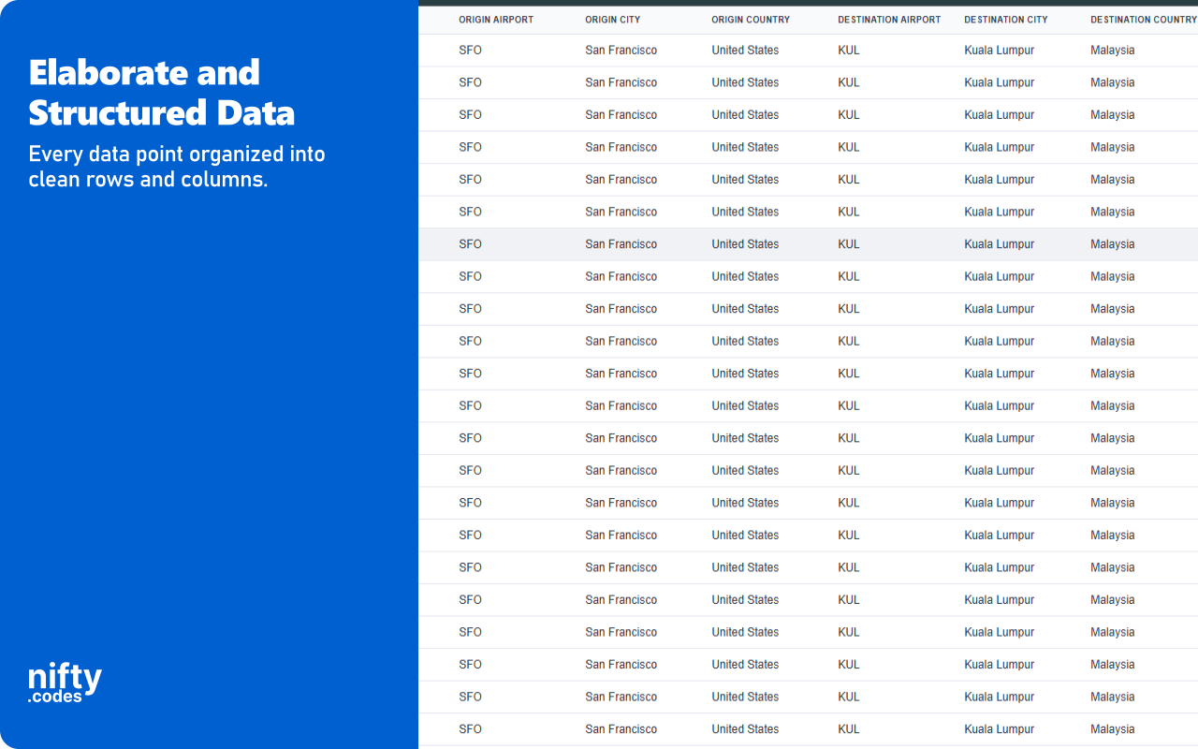Click the nifty.codes logo
Image resolution: width=1198 pixels, height=749 pixels.
63,681
